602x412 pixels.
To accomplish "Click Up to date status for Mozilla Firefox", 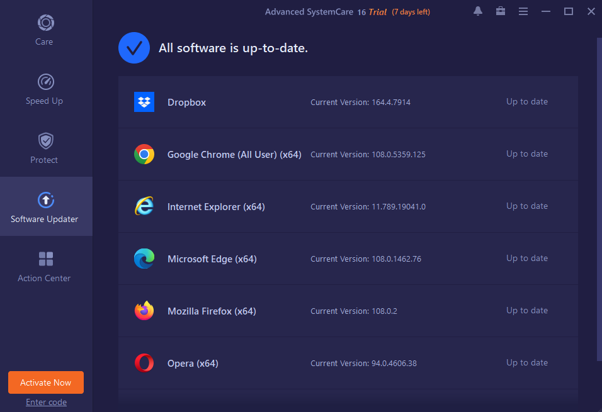I will point(526,310).
